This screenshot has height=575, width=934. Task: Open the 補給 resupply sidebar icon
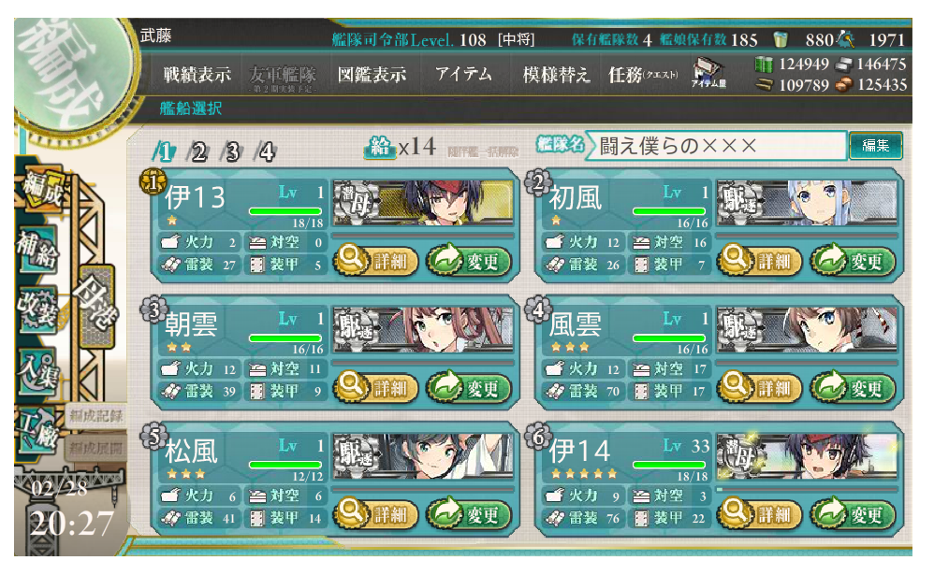(36, 251)
